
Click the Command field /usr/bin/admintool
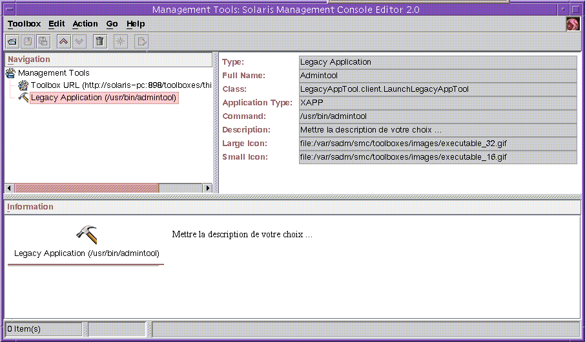click(x=438, y=116)
